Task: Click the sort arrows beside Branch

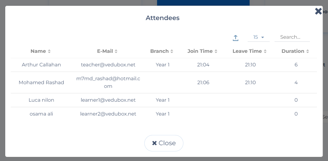Action: tap(172, 51)
